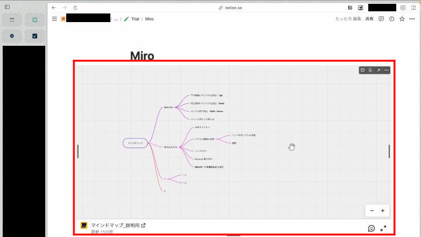
Task: Add comment to the Miro embed block
Action: coord(363,70)
